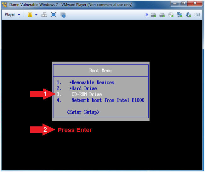This screenshot has width=205, height=172.
Task: Enter full screen mode
Action: click(54, 14)
